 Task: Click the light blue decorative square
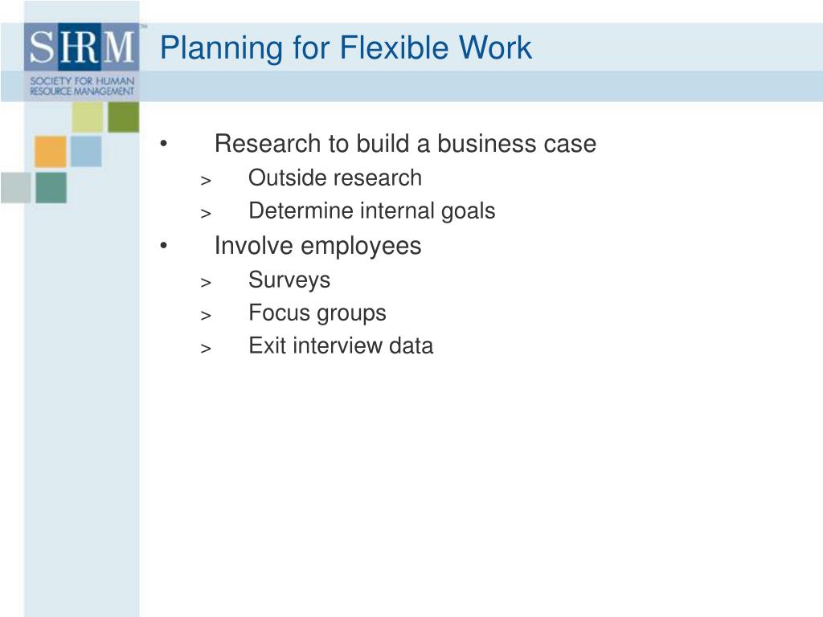(86, 152)
